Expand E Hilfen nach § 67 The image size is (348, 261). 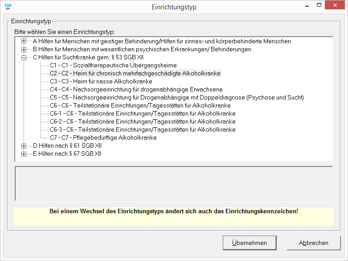pos(24,154)
